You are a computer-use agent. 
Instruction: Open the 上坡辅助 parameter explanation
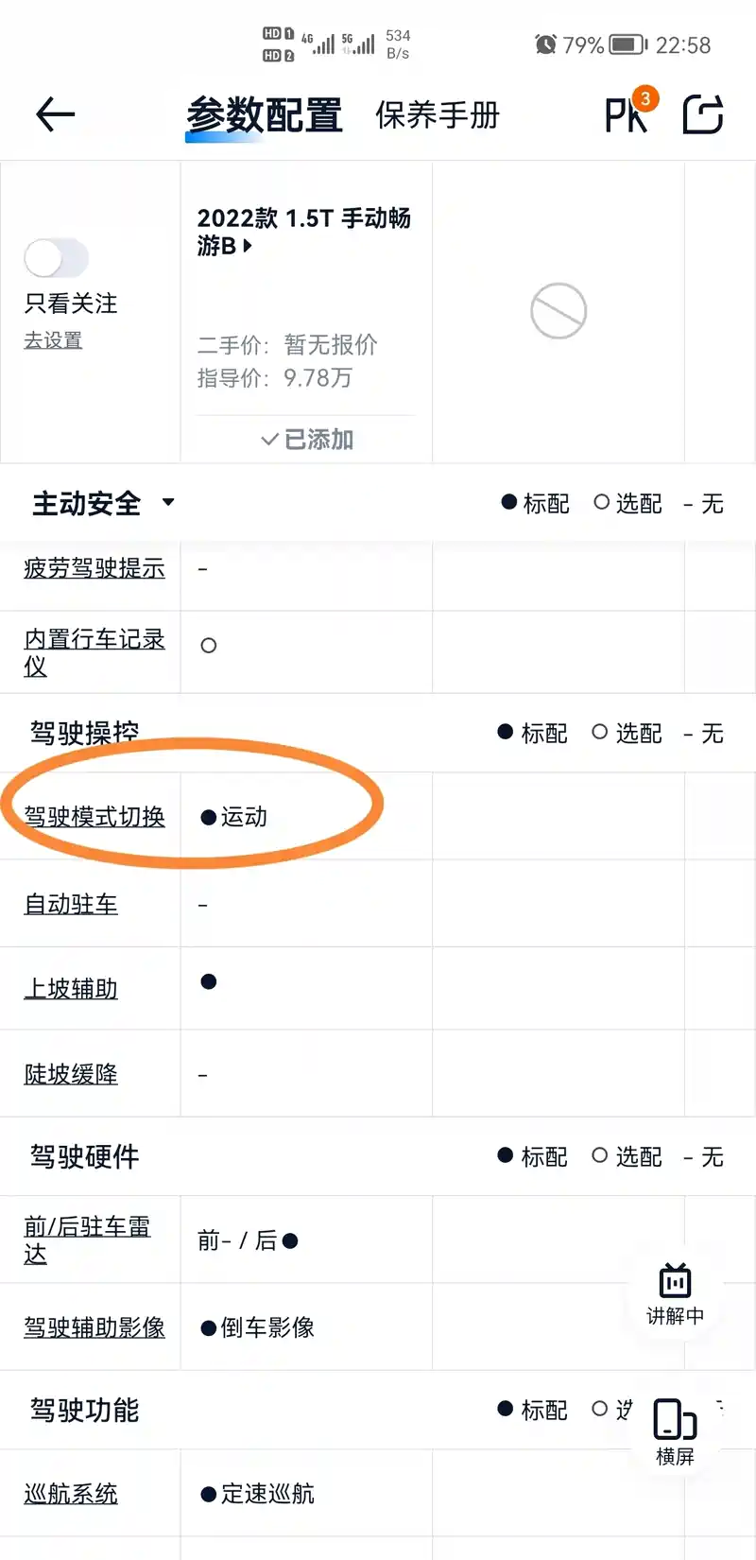pyautogui.click(x=71, y=989)
